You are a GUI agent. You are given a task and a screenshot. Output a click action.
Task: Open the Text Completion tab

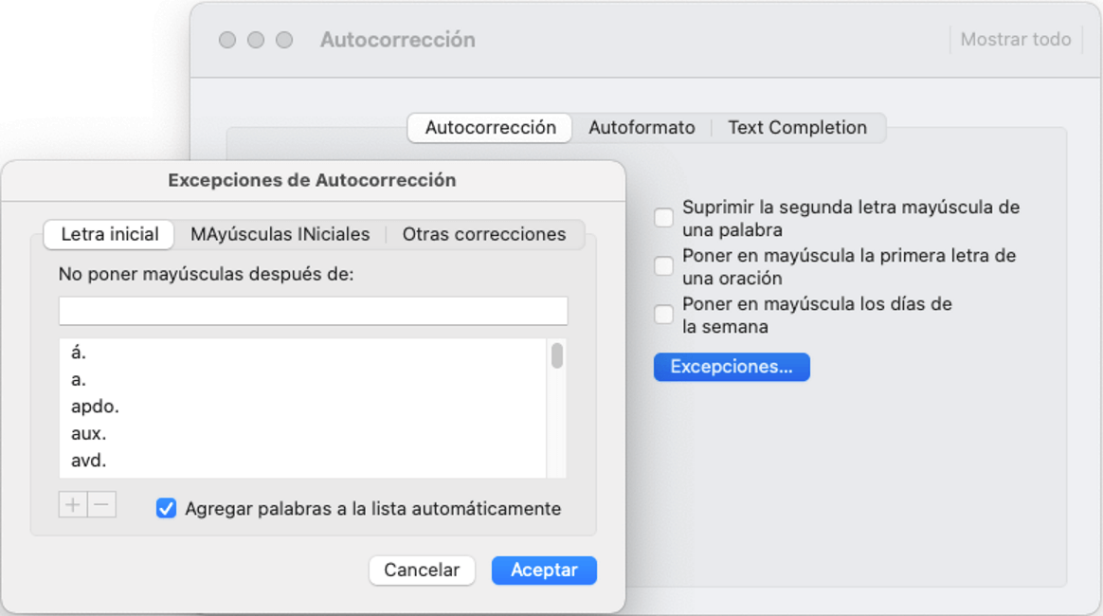tap(797, 128)
